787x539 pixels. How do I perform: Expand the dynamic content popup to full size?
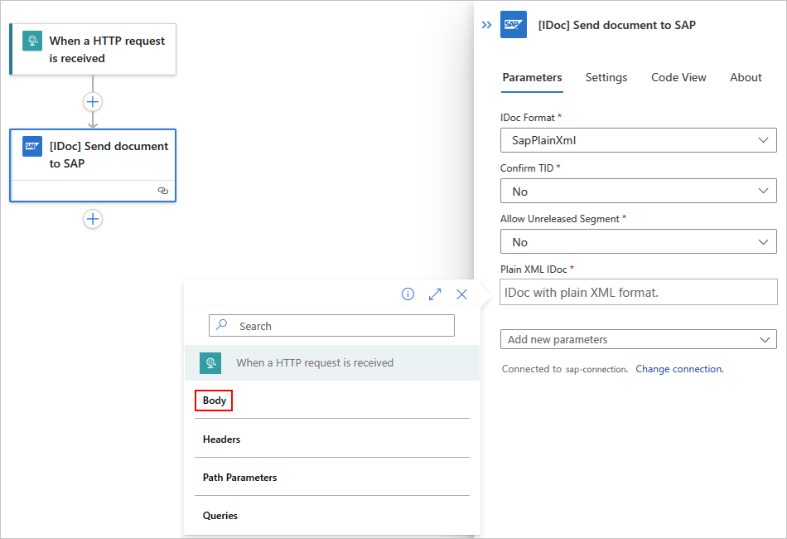[435, 294]
